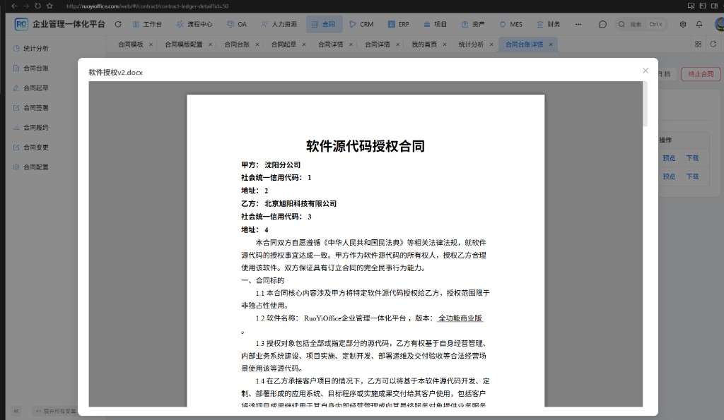Click the 北京旭阳科技有限公司 text
The width and height of the screenshot is (724, 420).
click(x=300, y=204)
